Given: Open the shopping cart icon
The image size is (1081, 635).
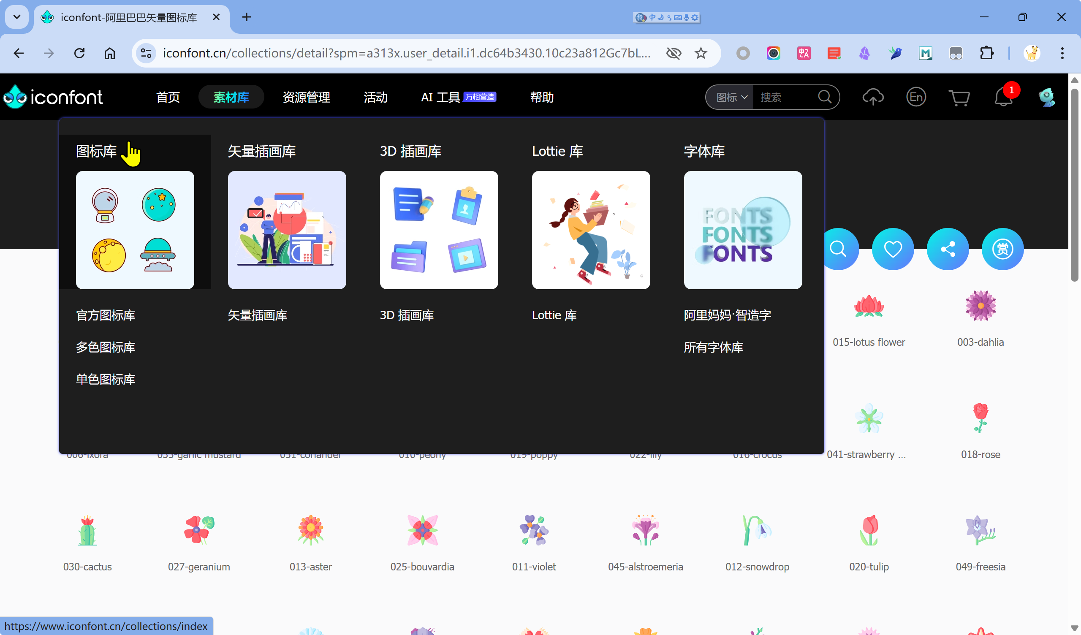Looking at the screenshot, I should [959, 98].
